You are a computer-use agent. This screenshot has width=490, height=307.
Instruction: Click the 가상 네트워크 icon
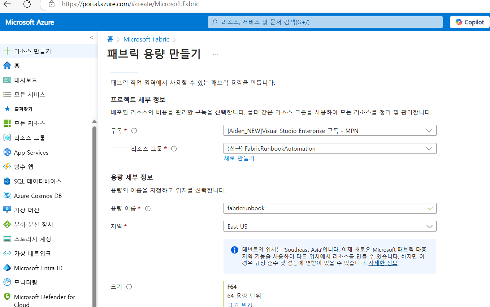click(7, 253)
